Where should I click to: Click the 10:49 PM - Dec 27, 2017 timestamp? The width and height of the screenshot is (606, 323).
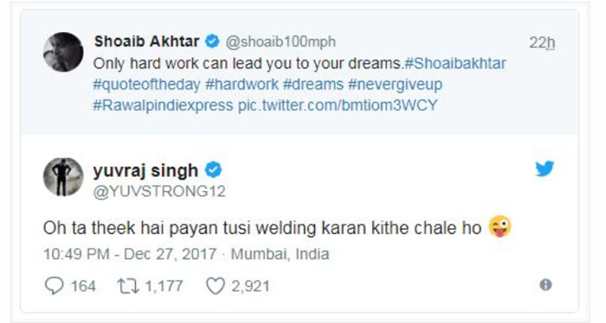130,254
